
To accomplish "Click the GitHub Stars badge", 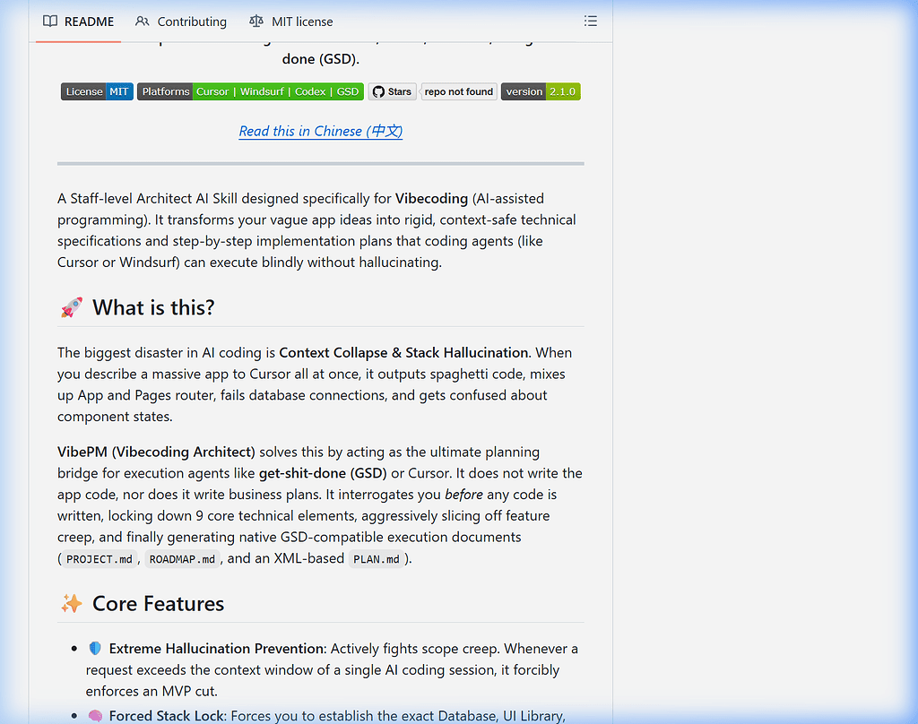I will pos(393,92).
